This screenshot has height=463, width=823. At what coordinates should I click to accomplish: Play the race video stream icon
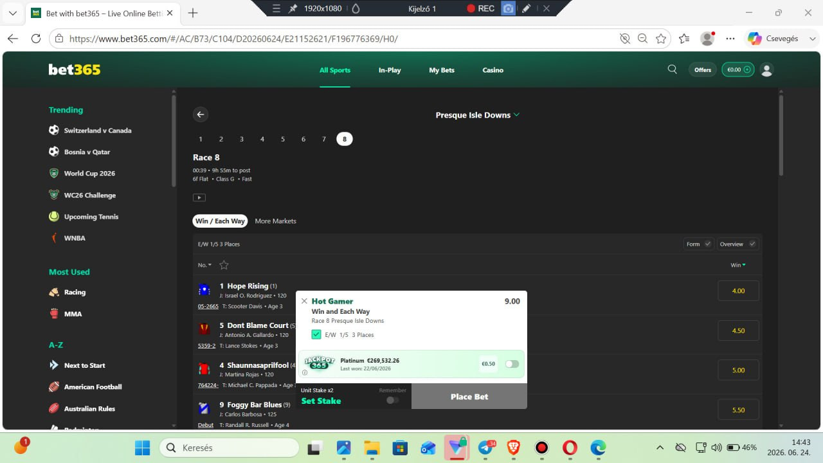tap(199, 197)
